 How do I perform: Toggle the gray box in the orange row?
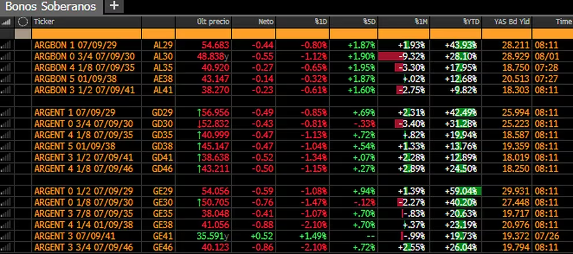[23, 34]
